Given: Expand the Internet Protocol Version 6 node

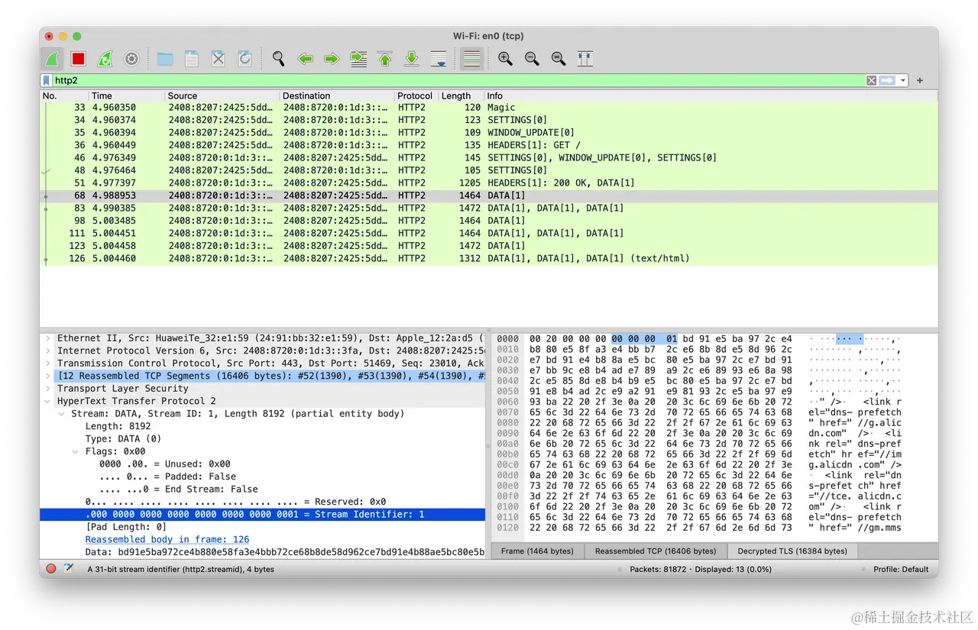Looking at the screenshot, I should [48, 351].
